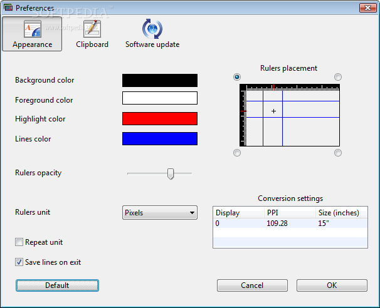Select top-right rulers placement radio
Screen dimensions: 380x308
[338, 77]
